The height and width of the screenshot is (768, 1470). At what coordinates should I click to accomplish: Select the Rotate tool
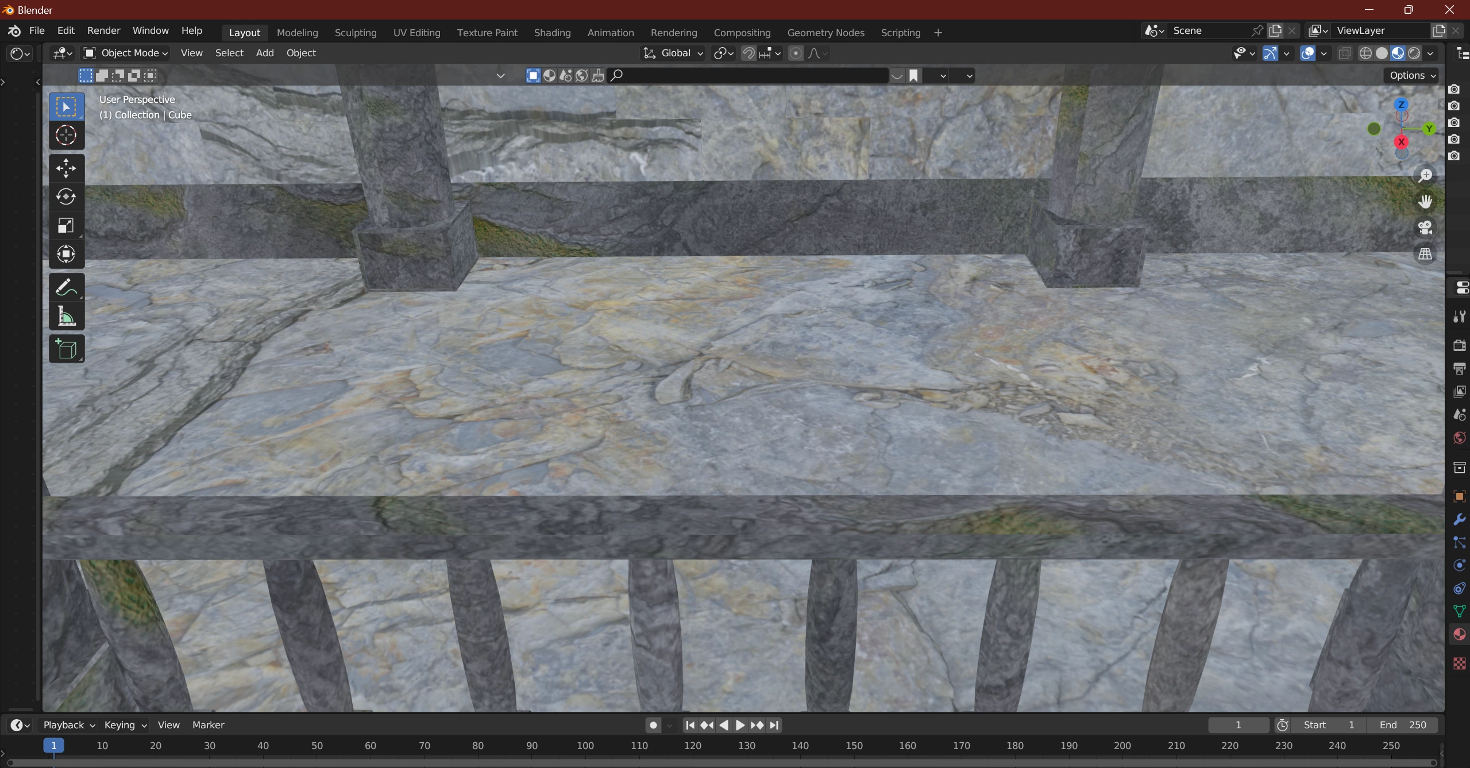(66, 197)
